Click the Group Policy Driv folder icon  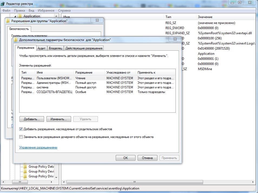(25, 176)
